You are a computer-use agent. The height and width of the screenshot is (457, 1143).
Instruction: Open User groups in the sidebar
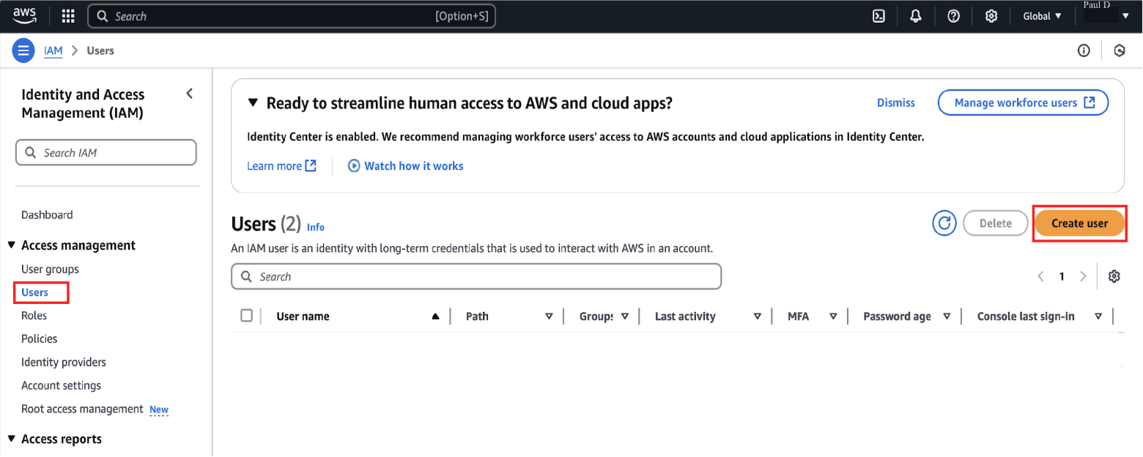(50, 269)
